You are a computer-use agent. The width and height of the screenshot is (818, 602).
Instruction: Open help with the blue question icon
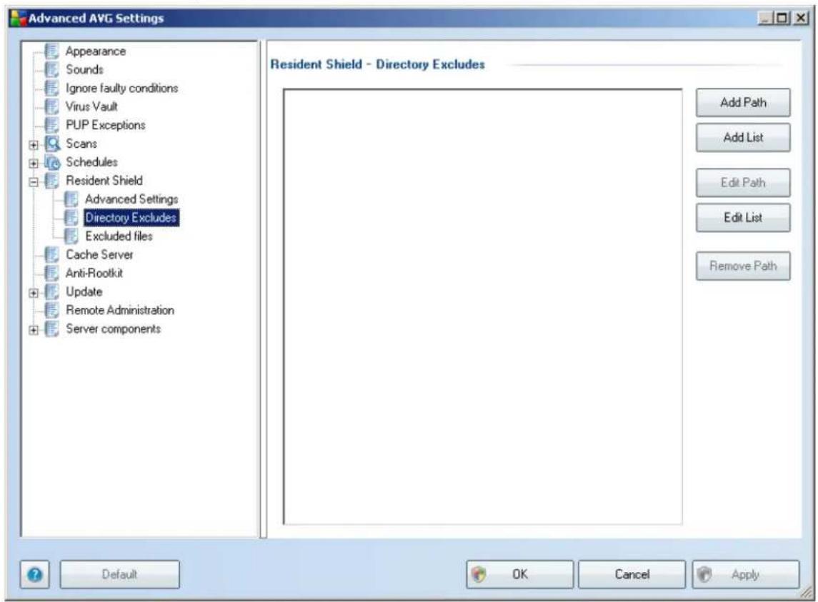(x=35, y=575)
